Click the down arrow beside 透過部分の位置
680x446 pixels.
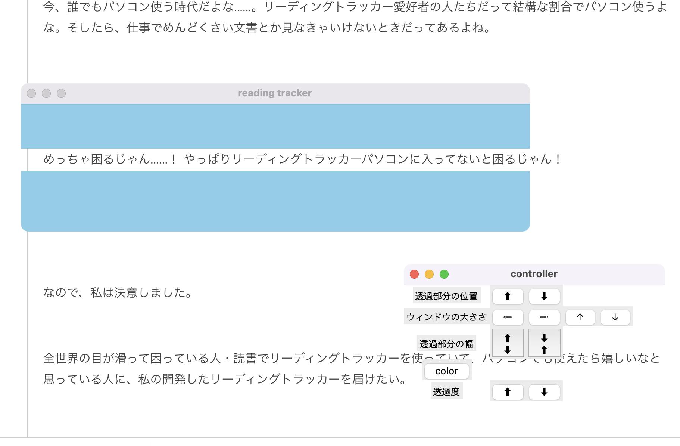544,296
